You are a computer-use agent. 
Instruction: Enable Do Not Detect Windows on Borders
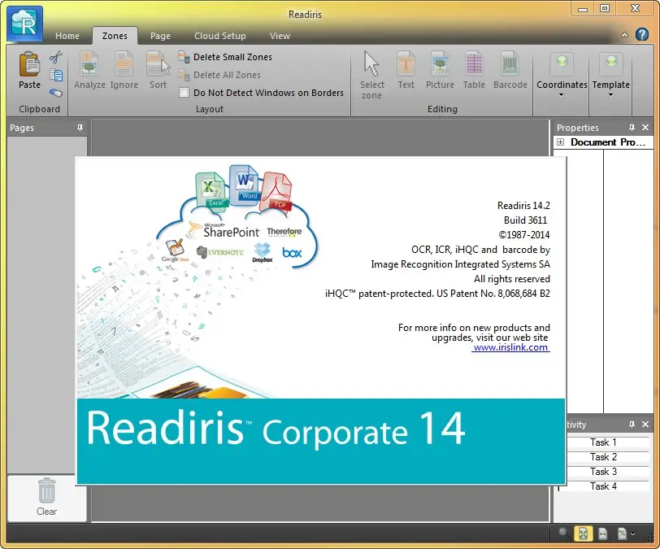184,92
